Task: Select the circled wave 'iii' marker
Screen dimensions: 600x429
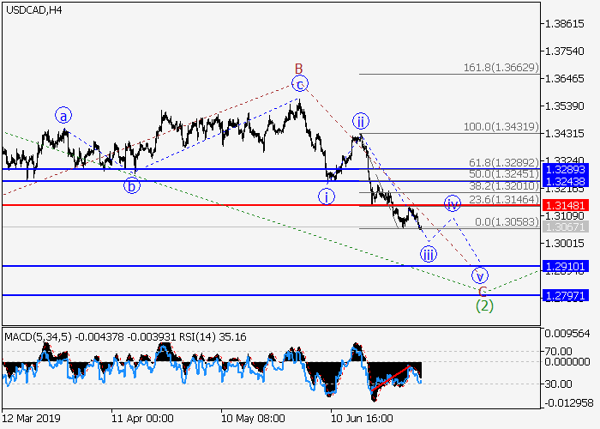Action: [428, 254]
